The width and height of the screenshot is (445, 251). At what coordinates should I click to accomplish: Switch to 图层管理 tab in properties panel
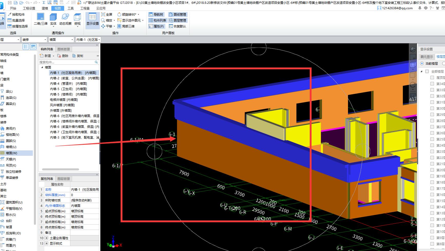pos(63,179)
